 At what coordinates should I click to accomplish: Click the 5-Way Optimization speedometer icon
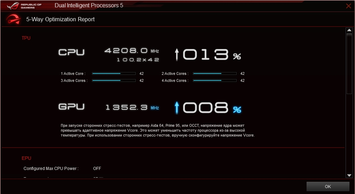(14, 19)
